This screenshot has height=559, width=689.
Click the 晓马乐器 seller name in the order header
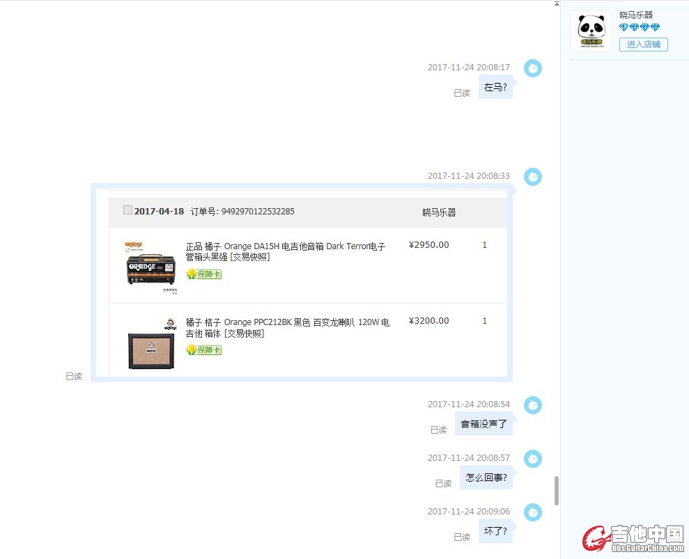coord(439,212)
